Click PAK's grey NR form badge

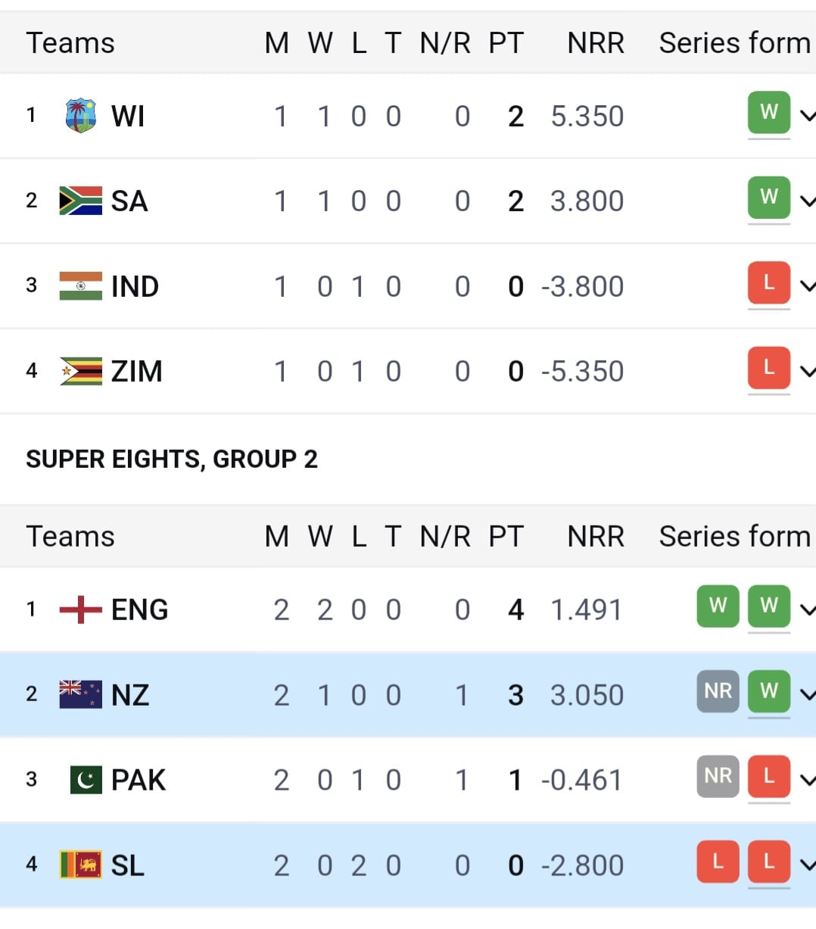pyautogui.click(x=718, y=775)
